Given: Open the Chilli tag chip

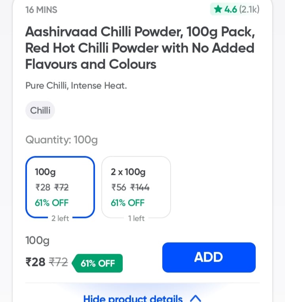Looking at the screenshot, I should (x=40, y=110).
